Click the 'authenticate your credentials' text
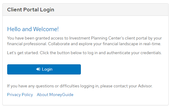The height and width of the screenshot is (108, 171). click(134, 53)
